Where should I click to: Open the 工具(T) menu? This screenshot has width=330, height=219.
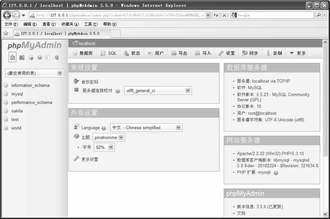click(91, 24)
